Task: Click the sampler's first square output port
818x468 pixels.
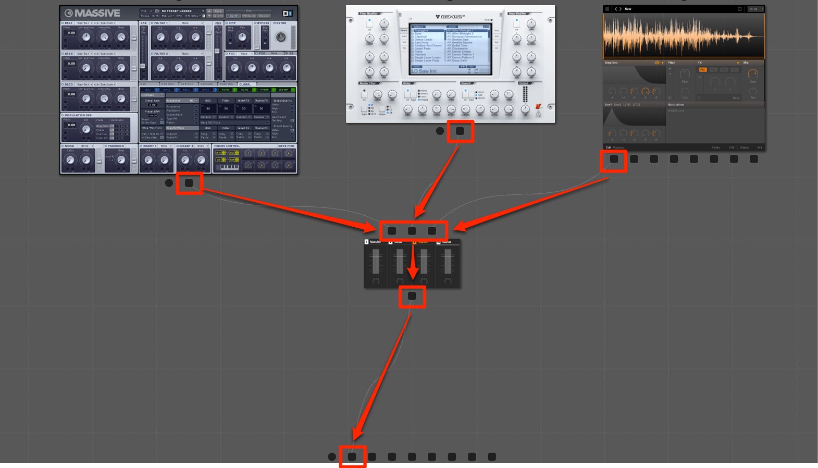Action: (x=614, y=159)
